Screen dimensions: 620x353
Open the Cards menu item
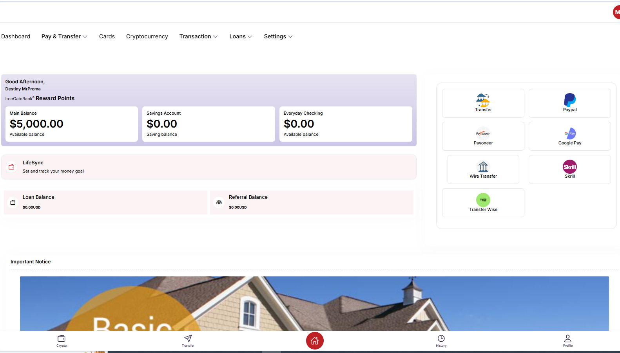[107, 36]
